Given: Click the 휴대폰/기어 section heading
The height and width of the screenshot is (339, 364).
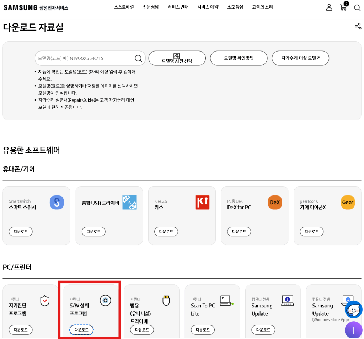Looking at the screenshot, I should point(19,169).
